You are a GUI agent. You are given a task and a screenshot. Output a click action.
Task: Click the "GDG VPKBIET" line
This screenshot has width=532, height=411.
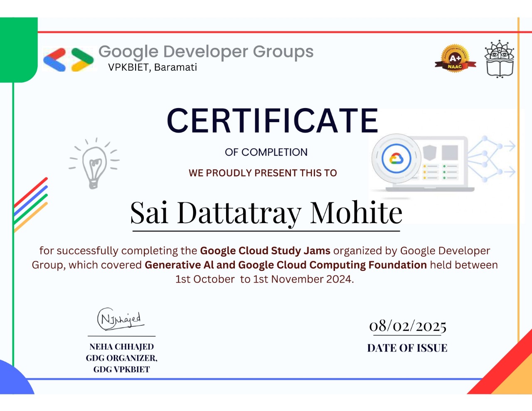click(x=122, y=369)
